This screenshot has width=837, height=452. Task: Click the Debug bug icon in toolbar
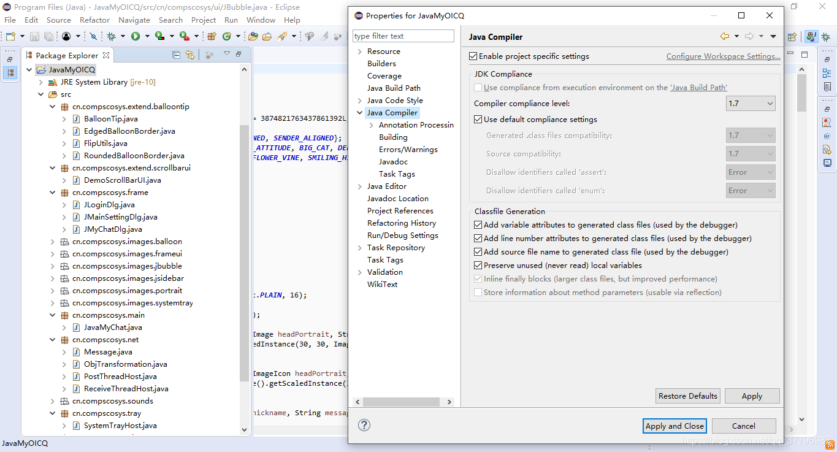click(111, 37)
